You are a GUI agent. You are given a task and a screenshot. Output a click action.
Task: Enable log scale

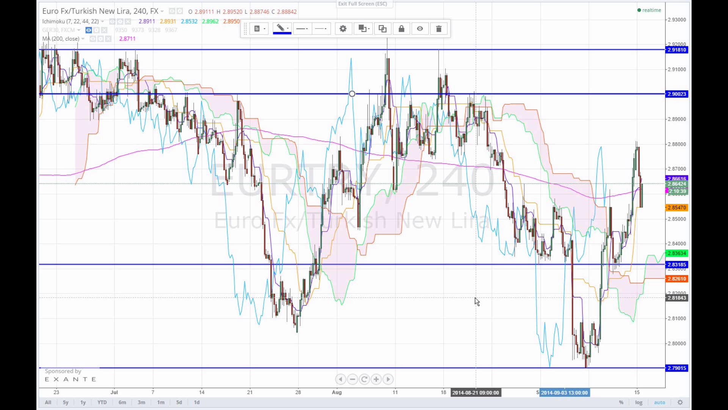point(639,402)
